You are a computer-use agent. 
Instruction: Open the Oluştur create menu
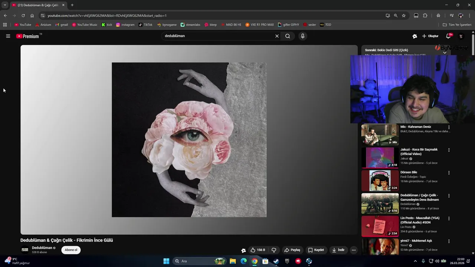pos(430,36)
